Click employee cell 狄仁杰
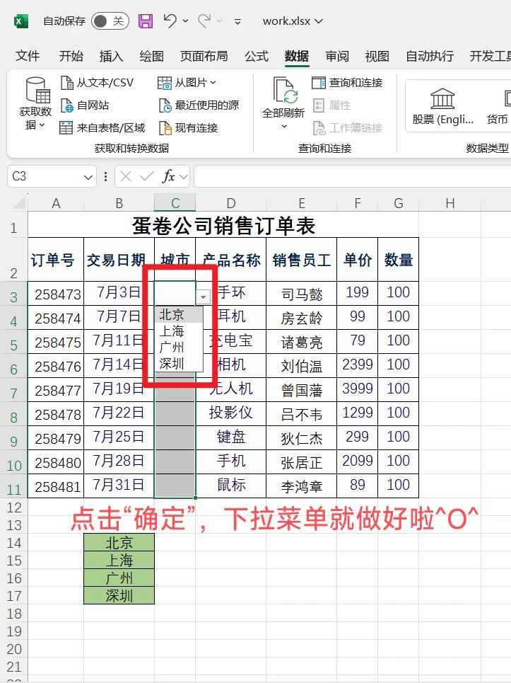 (301, 438)
